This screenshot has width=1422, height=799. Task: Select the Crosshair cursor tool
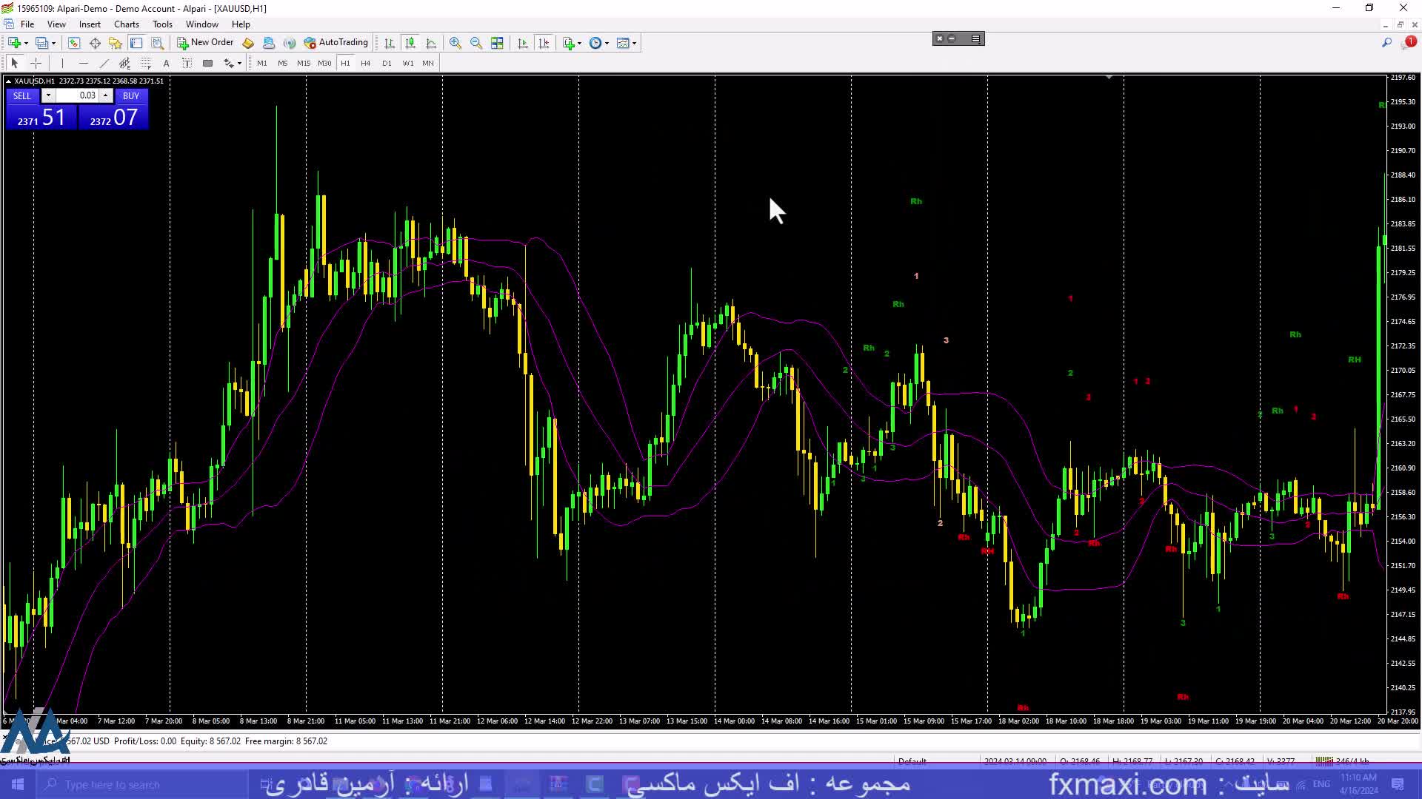click(x=36, y=64)
